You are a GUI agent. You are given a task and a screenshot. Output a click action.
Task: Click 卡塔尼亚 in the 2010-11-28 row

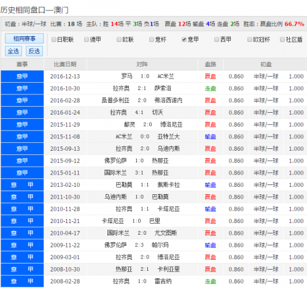click(168, 209)
